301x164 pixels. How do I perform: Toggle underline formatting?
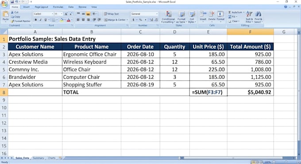(x=46, y=20)
